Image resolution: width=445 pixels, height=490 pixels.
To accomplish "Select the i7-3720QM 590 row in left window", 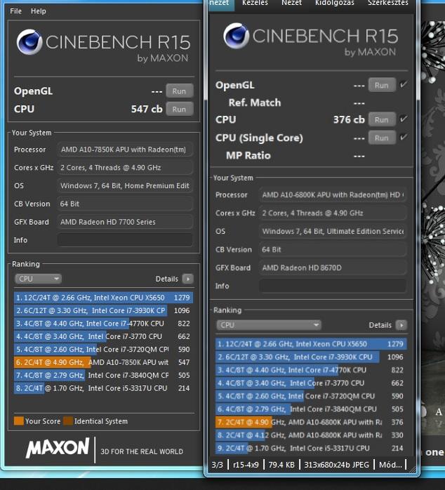I will pyautogui.click(x=103, y=350).
